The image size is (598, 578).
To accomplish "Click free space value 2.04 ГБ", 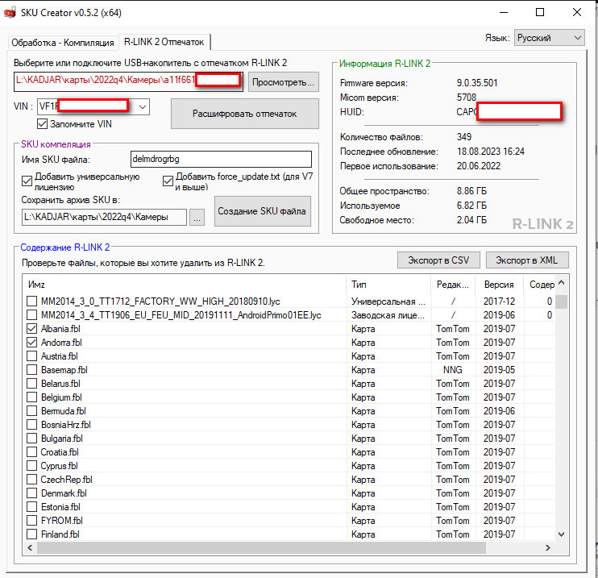I will [471, 220].
